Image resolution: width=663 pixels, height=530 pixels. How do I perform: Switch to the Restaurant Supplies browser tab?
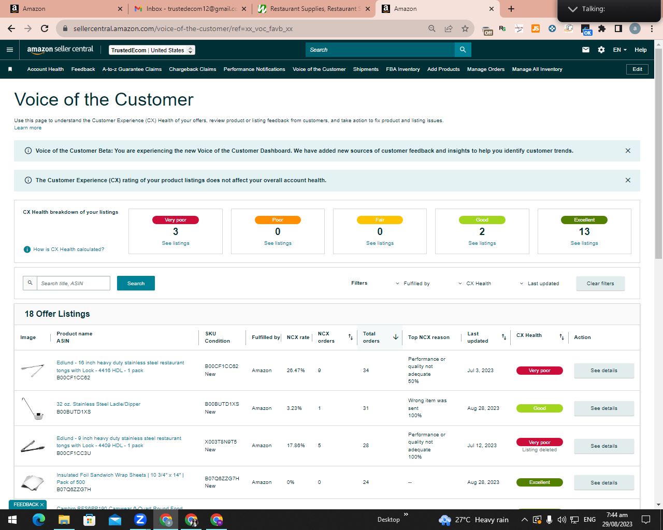314,9
